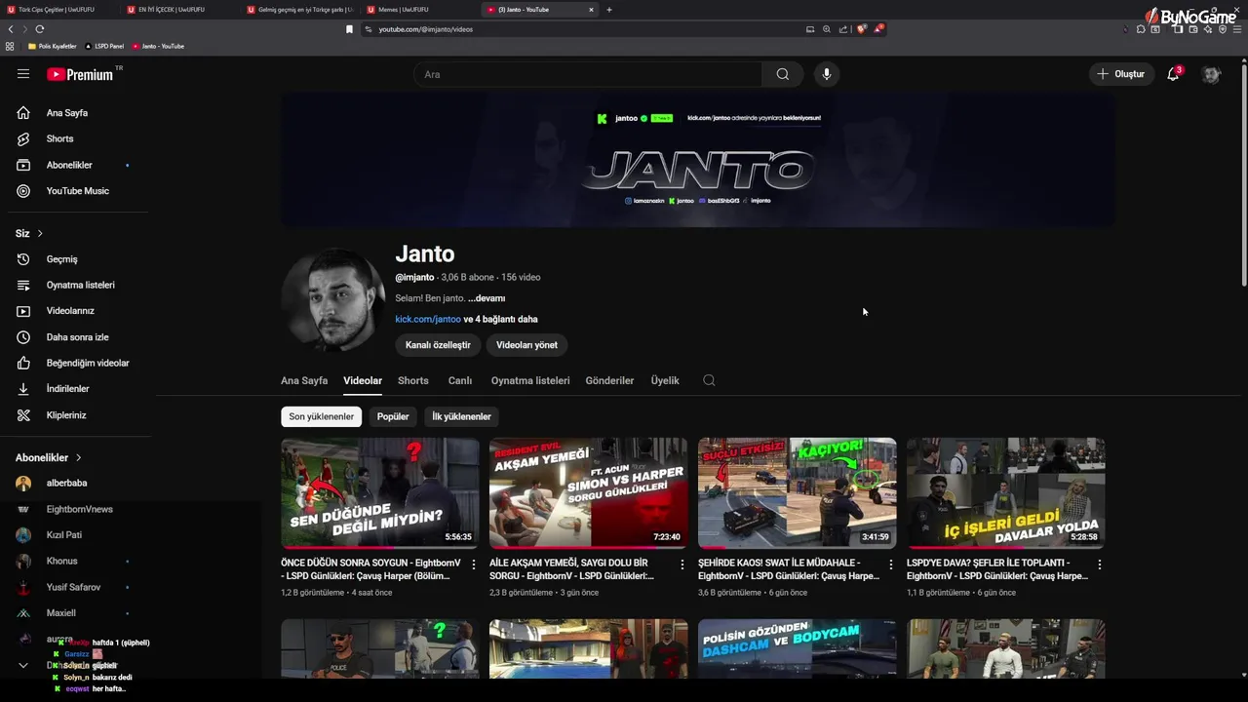Expand channel description with ...devamı
Screen dimensions: 1248x702
click(x=487, y=298)
